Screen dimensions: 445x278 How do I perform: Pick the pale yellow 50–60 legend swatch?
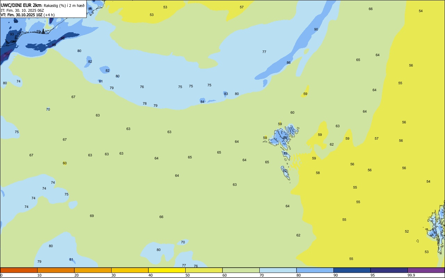(204, 270)
